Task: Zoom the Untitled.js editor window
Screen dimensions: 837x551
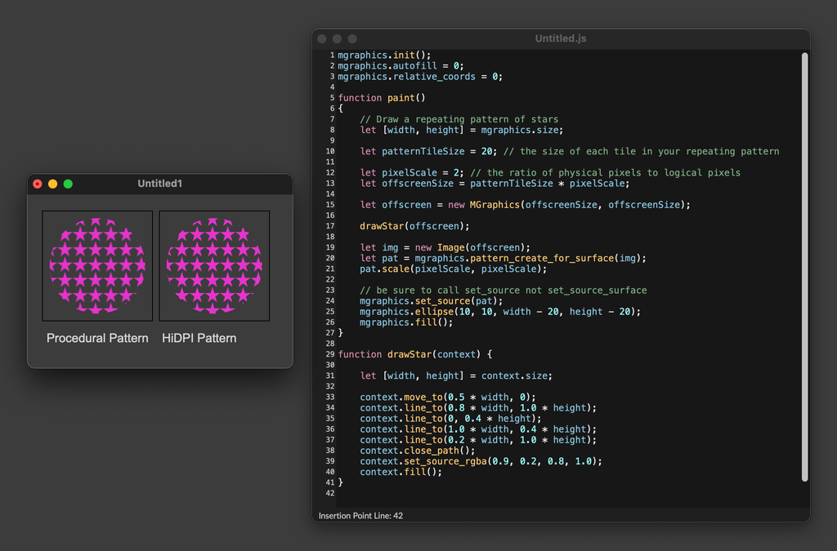Action: coord(352,38)
